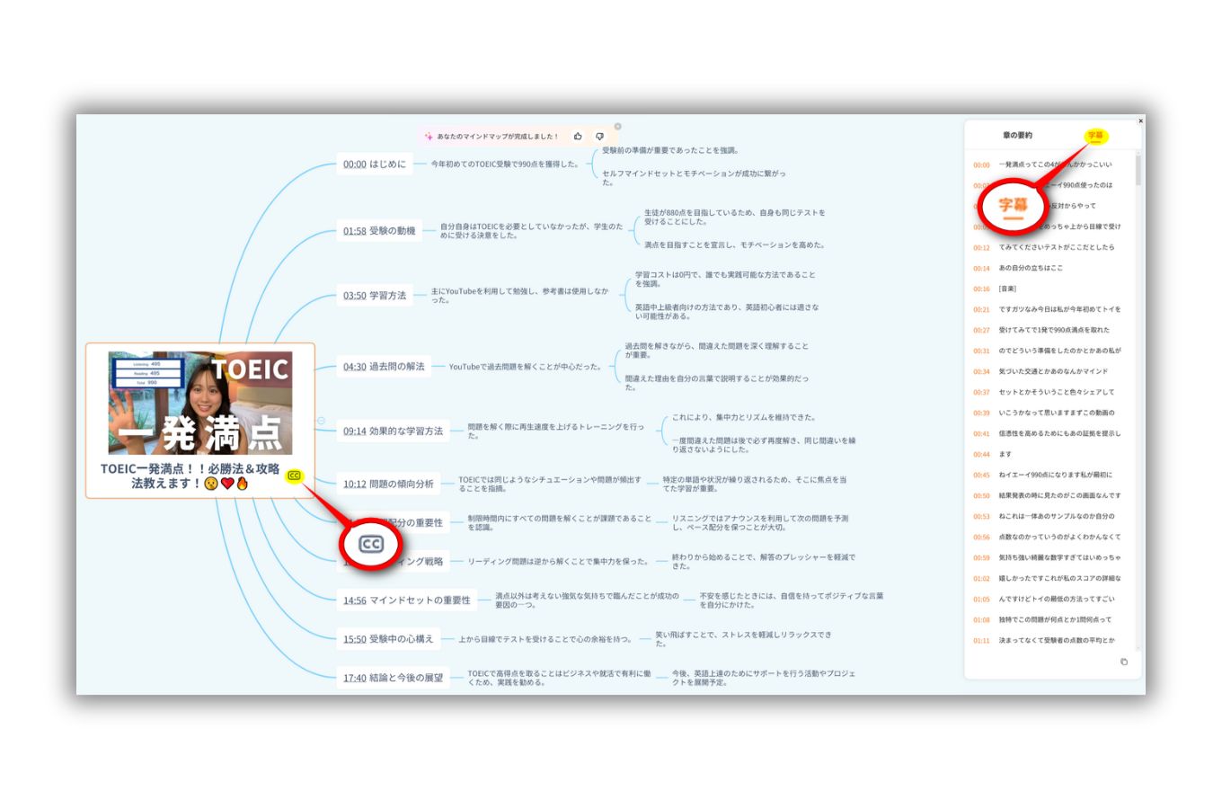The width and height of the screenshot is (1222, 809).
Task: Select node TOEICでは同じようなシチュエーション
Action: (x=550, y=485)
